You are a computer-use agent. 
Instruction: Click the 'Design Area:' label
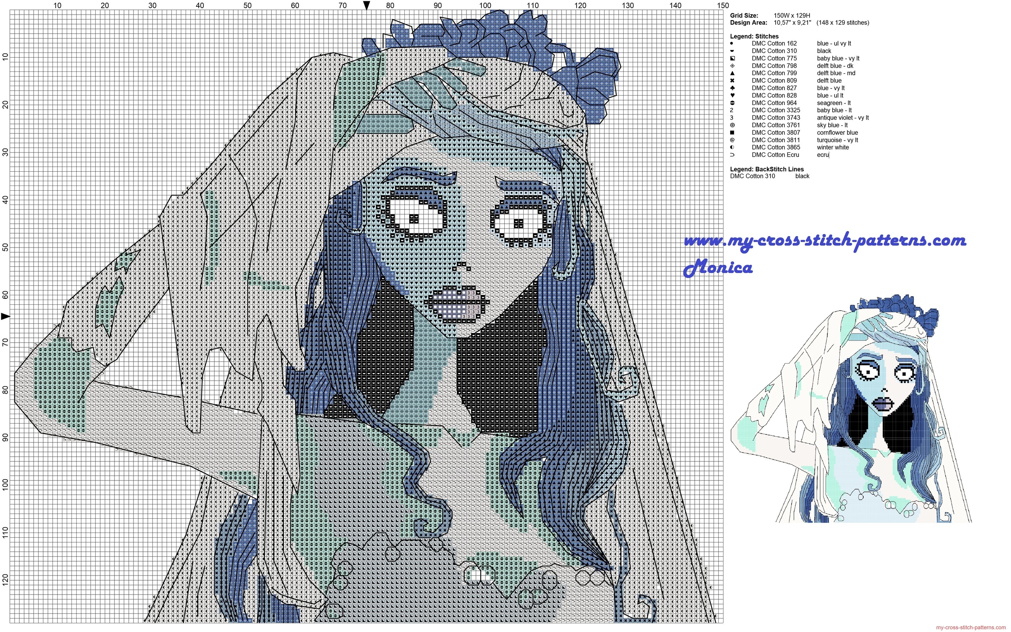[748, 23]
